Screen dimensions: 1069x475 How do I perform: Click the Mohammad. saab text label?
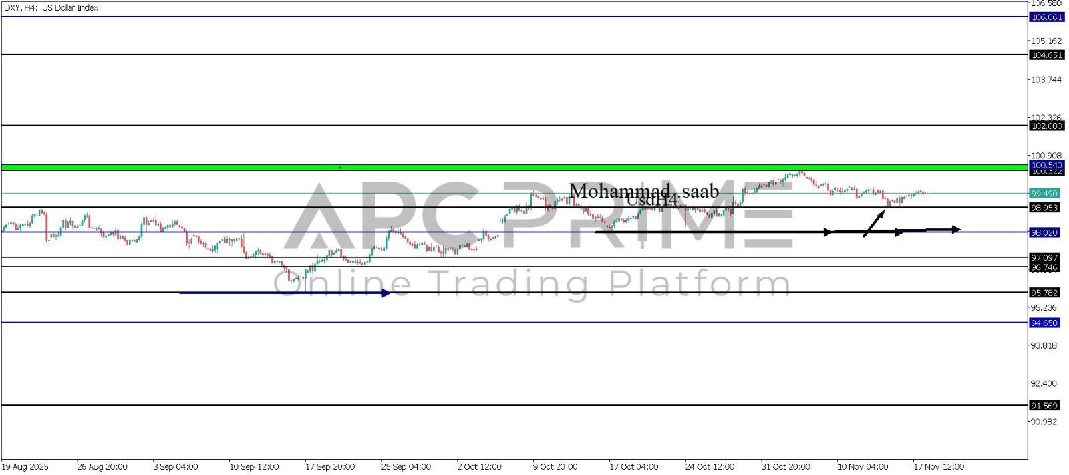[643, 191]
